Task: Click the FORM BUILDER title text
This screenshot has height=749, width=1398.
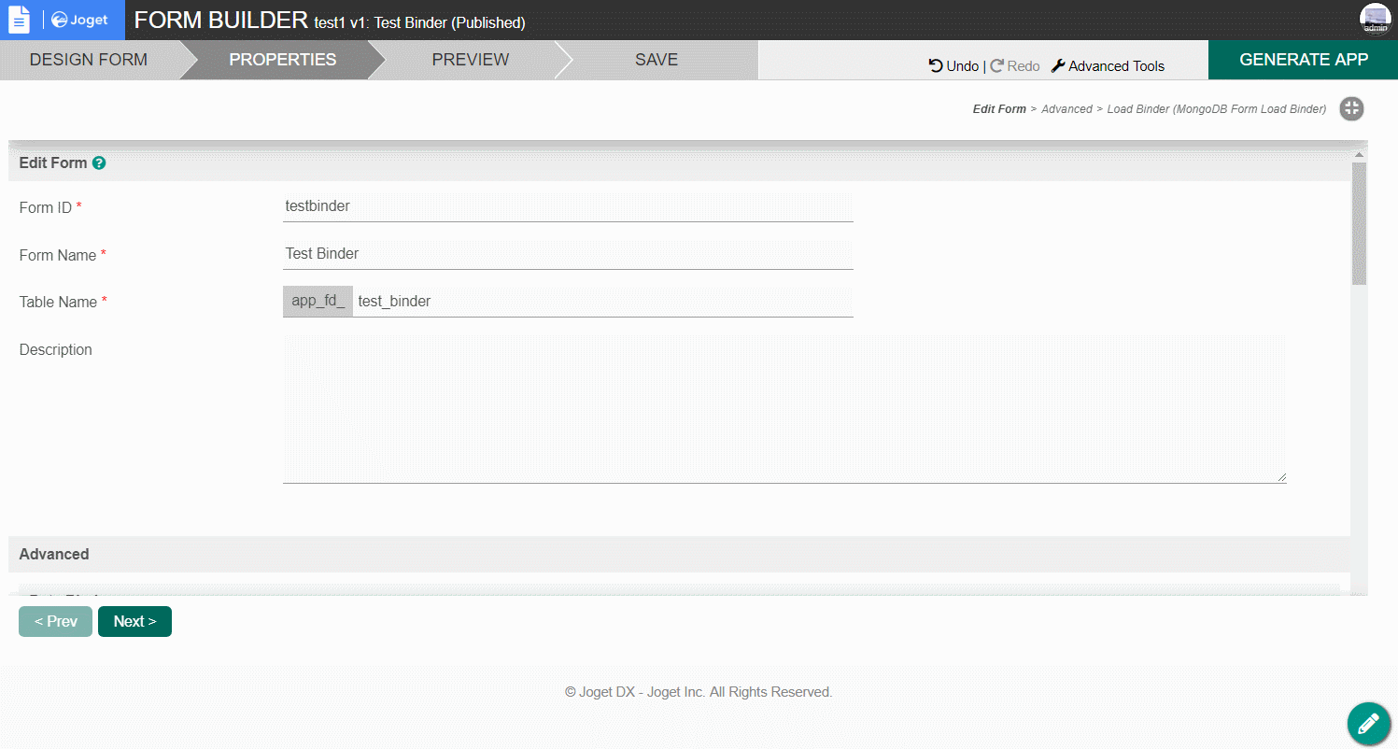Action: 221,20
